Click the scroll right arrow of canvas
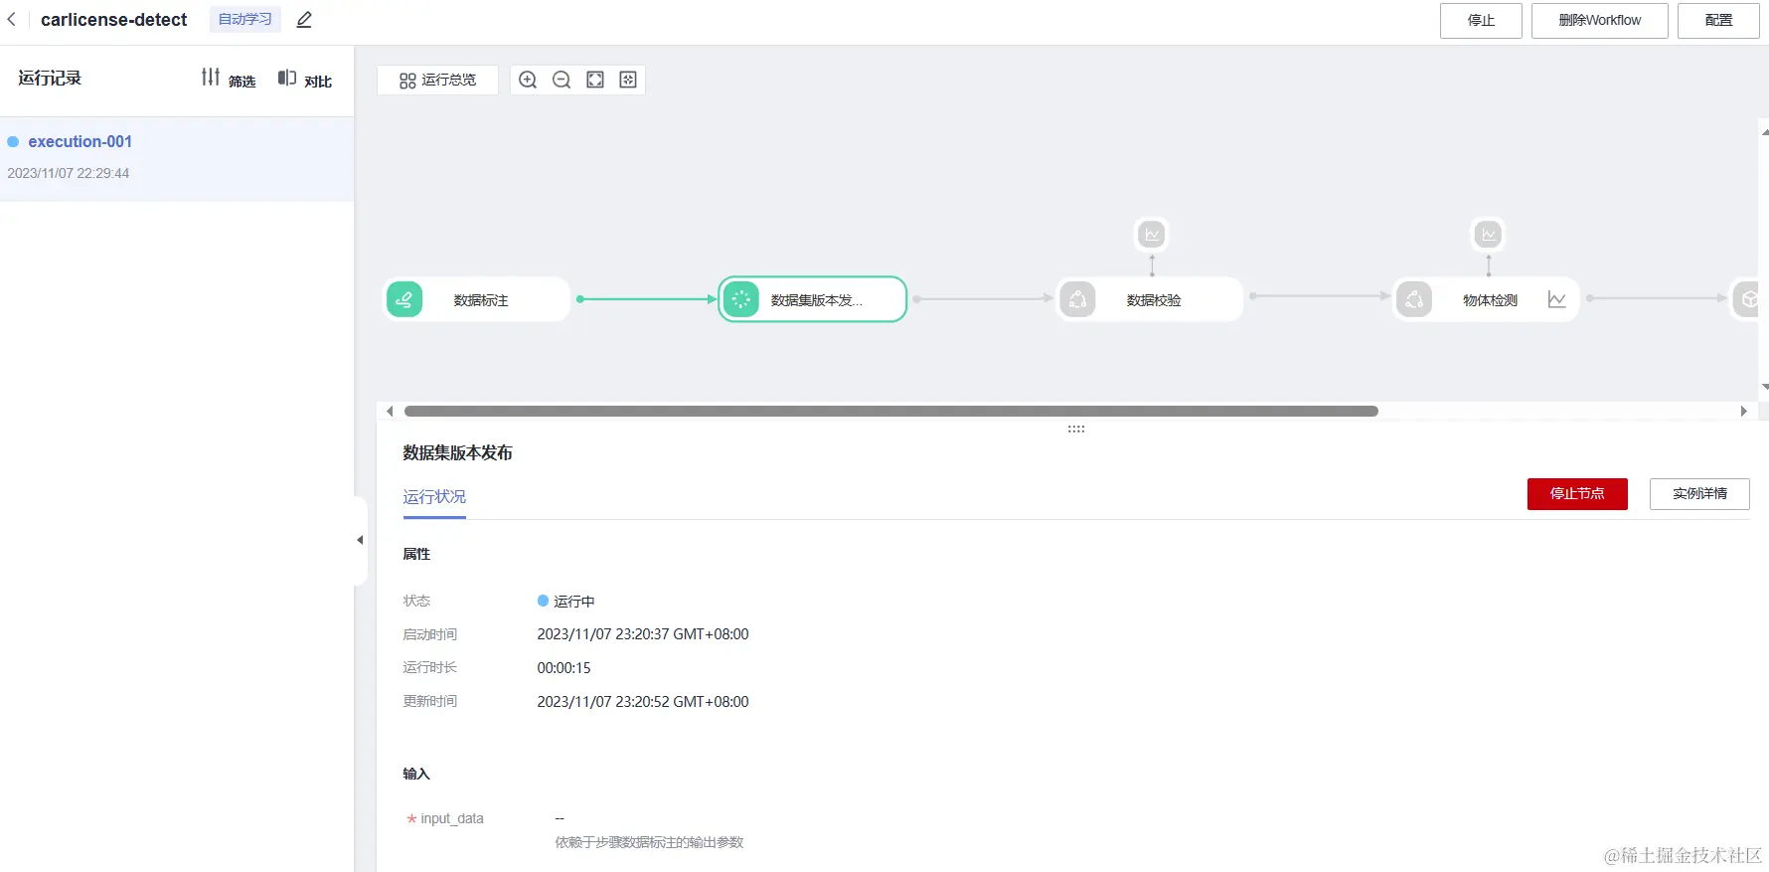Screen dimensions: 1769x872 [x=1743, y=411]
